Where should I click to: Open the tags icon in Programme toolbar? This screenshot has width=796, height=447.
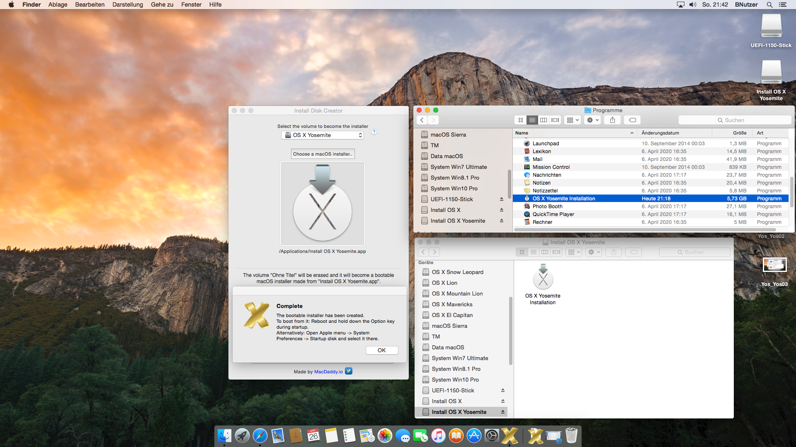coord(632,120)
